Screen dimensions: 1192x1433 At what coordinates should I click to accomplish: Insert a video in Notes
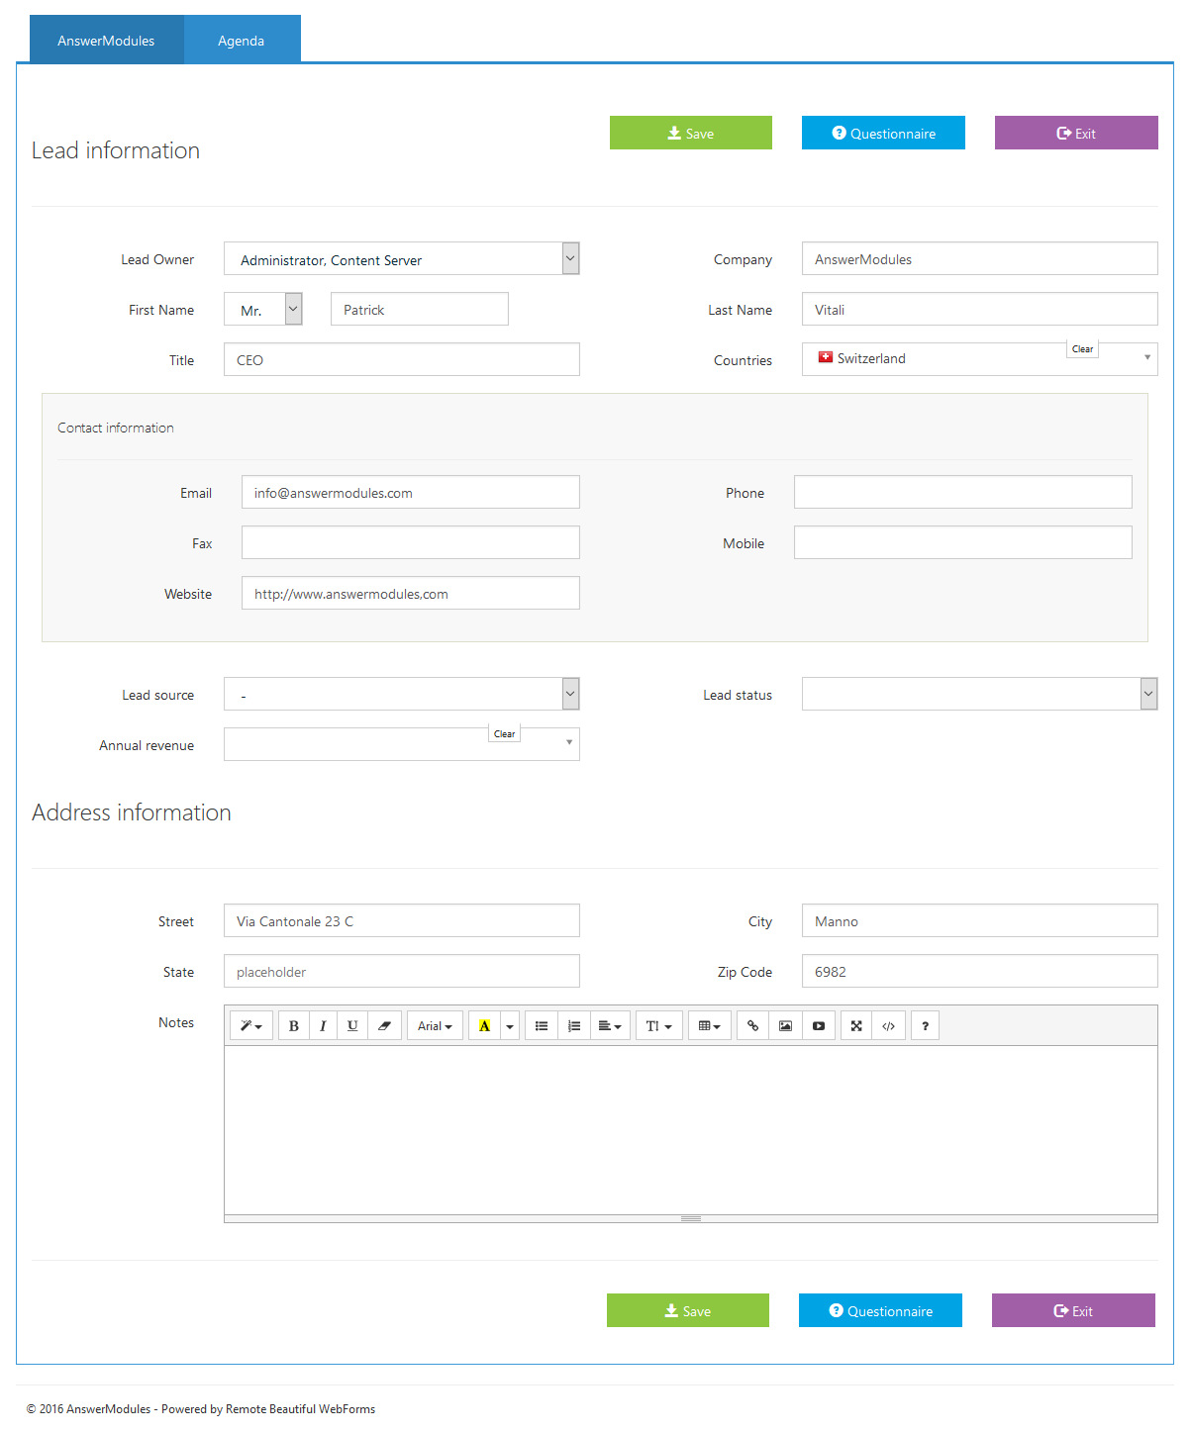pyautogui.click(x=819, y=1026)
